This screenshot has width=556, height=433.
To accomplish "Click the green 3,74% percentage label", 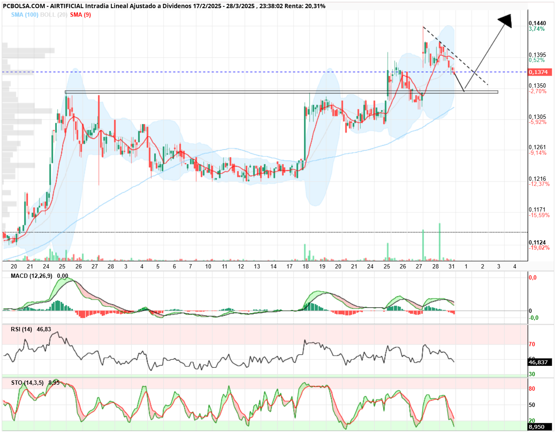I will click(x=537, y=29).
